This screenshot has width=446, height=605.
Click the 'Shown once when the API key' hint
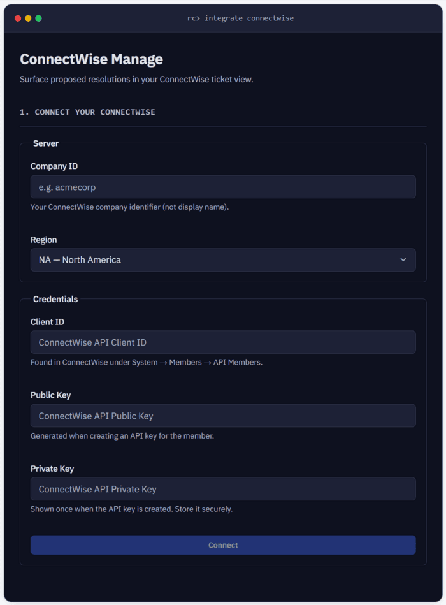tap(131, 509)
